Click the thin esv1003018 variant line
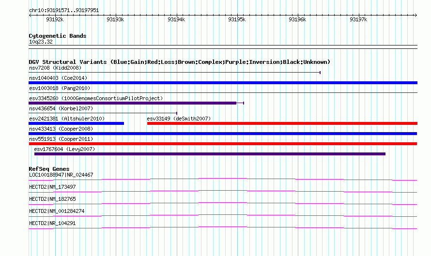 tap(223, 93)
